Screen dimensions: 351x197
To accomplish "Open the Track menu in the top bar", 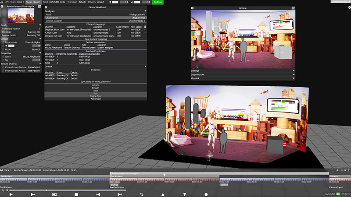I will point(17,2).
